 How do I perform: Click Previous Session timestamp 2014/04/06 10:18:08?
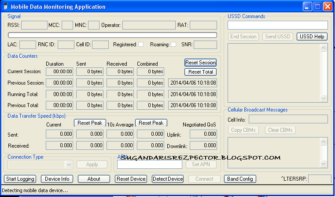coord(192,83)
